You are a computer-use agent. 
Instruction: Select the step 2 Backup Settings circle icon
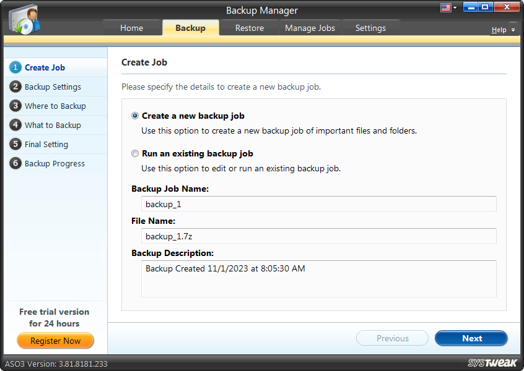pyautogui.click(x=15, y=87)
